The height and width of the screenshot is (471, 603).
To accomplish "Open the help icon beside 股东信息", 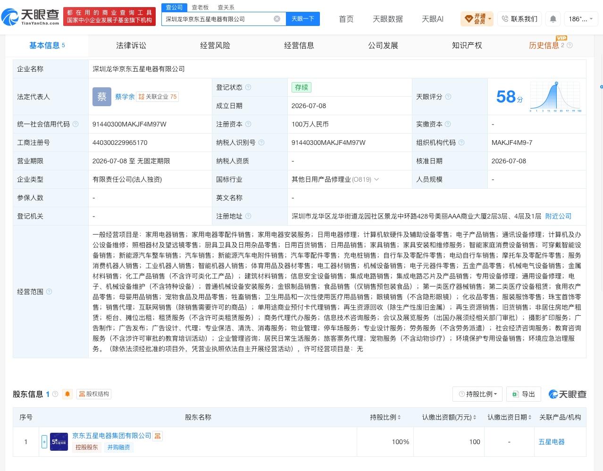I will [x=55, y=394].
